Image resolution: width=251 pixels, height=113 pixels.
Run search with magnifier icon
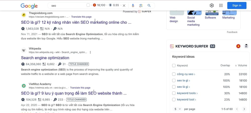pyautogui.click(x=149, y=5)
